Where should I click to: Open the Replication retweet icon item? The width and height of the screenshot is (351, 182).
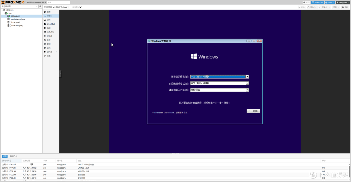(45, 44)
